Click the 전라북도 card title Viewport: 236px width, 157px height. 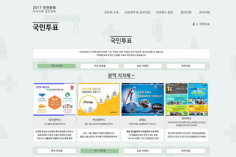pyautogui.click(x=187, y=118)
